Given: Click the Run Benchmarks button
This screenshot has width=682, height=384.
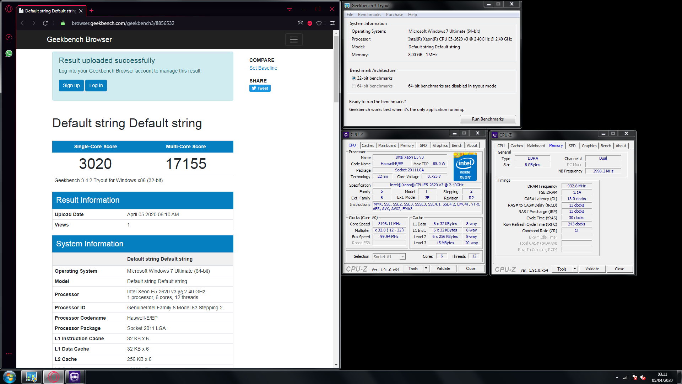Looking at the screenshot, I should pos(488,119).
